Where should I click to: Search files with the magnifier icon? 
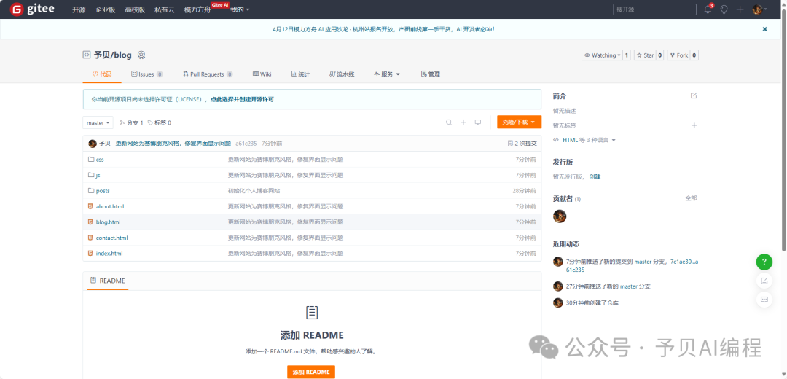(x=449, y=122)
